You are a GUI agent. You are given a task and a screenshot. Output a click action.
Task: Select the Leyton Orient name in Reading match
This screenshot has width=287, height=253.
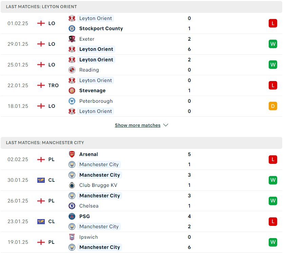[x=96, y=60]
